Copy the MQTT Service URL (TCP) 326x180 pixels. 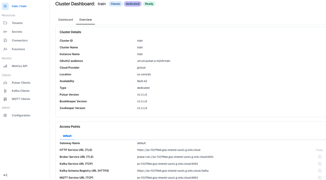(320, 177)
